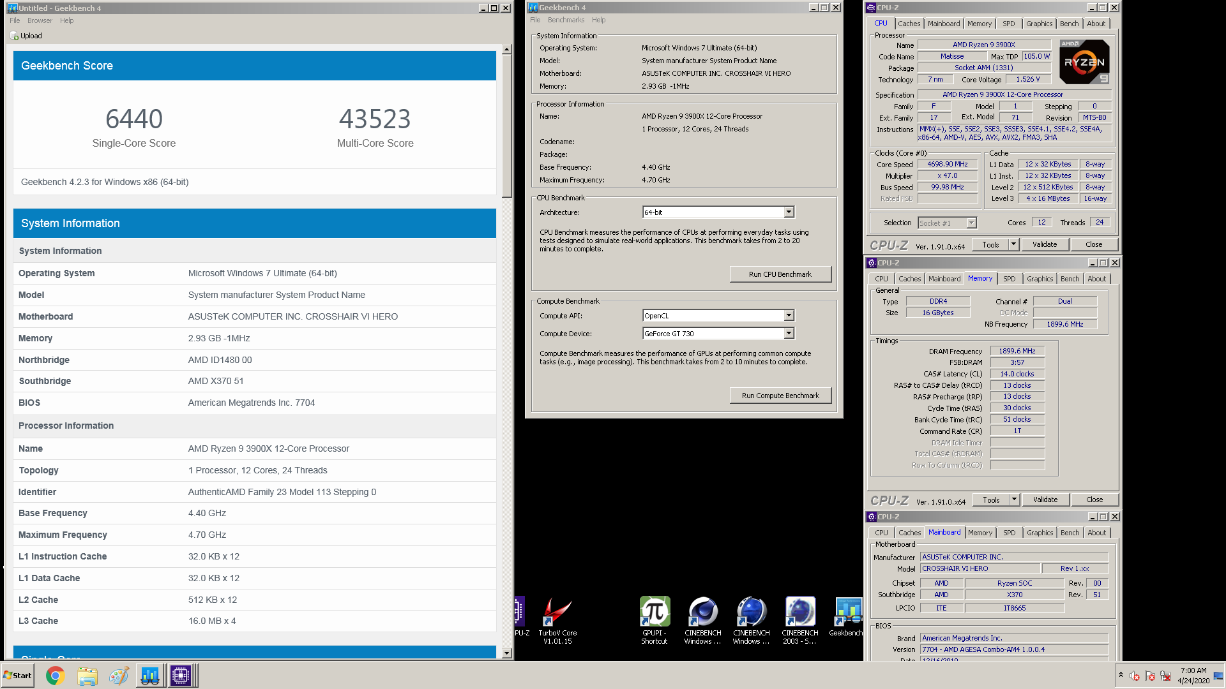Open Bench tab in CPU-Z Mainboard window
Image resolution: width=1226 pixels, height=689 pixels.
(1070, 533)
